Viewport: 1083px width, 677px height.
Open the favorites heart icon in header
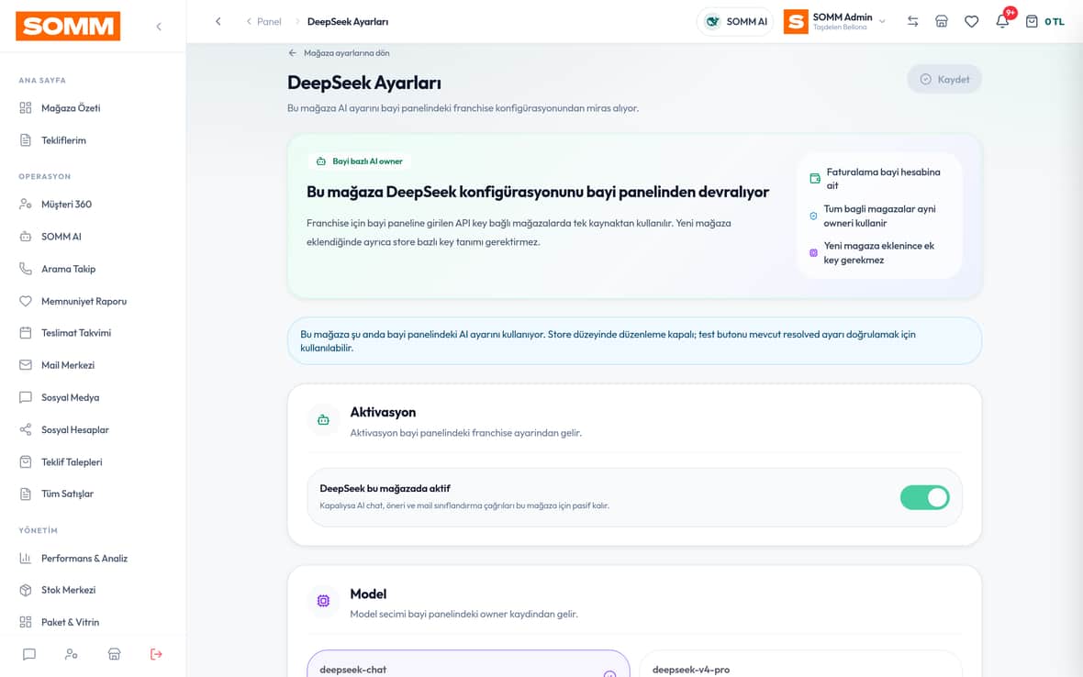point(971,21)
